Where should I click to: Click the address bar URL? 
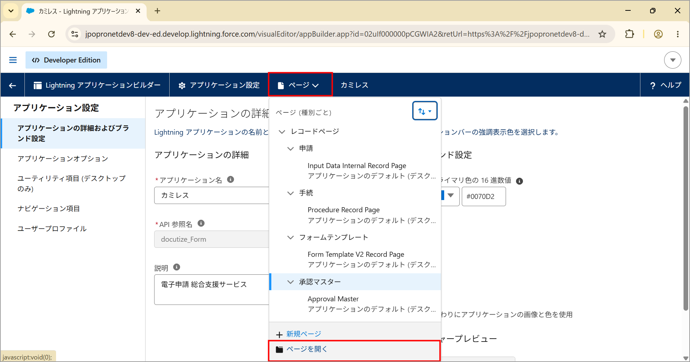pos(337,34)
